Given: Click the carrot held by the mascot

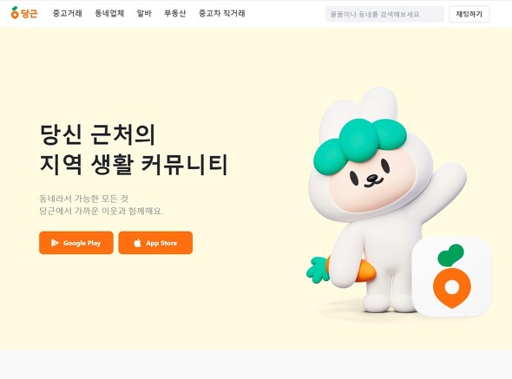Looking at the screenshot, I should point(341,270).
